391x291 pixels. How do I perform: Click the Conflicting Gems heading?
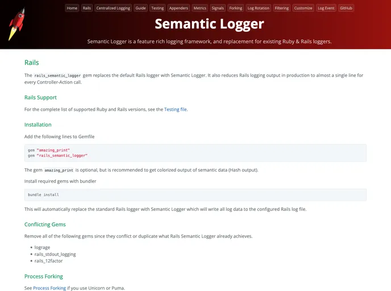[x=45, y=225]
